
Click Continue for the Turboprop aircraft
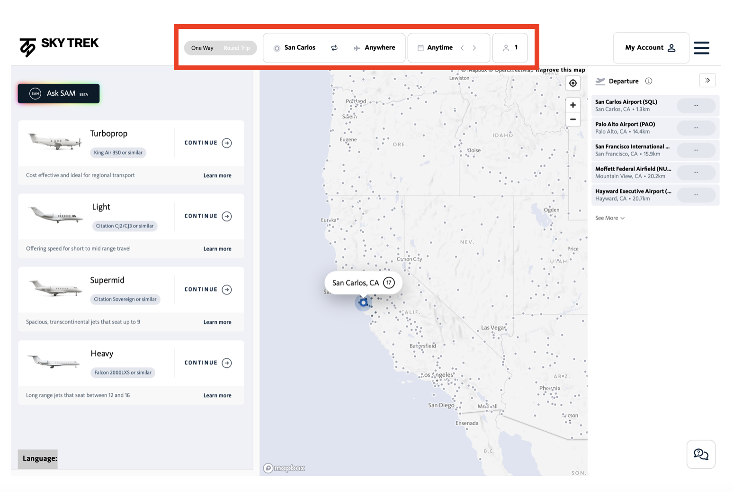(x=208, y=143)
